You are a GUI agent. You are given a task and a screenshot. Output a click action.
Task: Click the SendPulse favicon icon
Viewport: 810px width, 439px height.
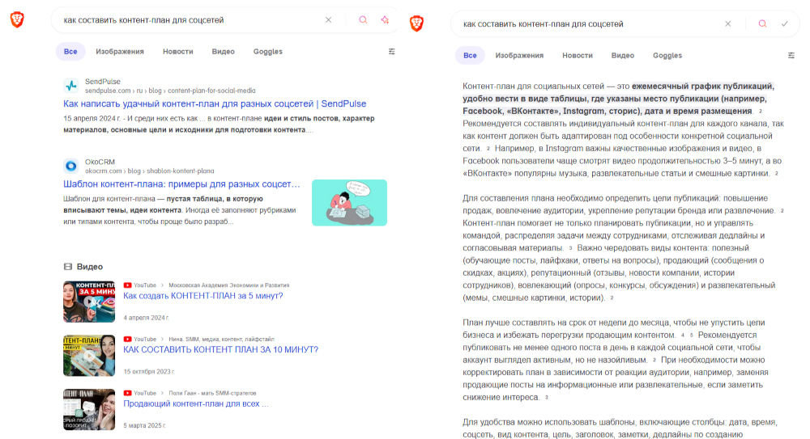[x=71, y=86]
